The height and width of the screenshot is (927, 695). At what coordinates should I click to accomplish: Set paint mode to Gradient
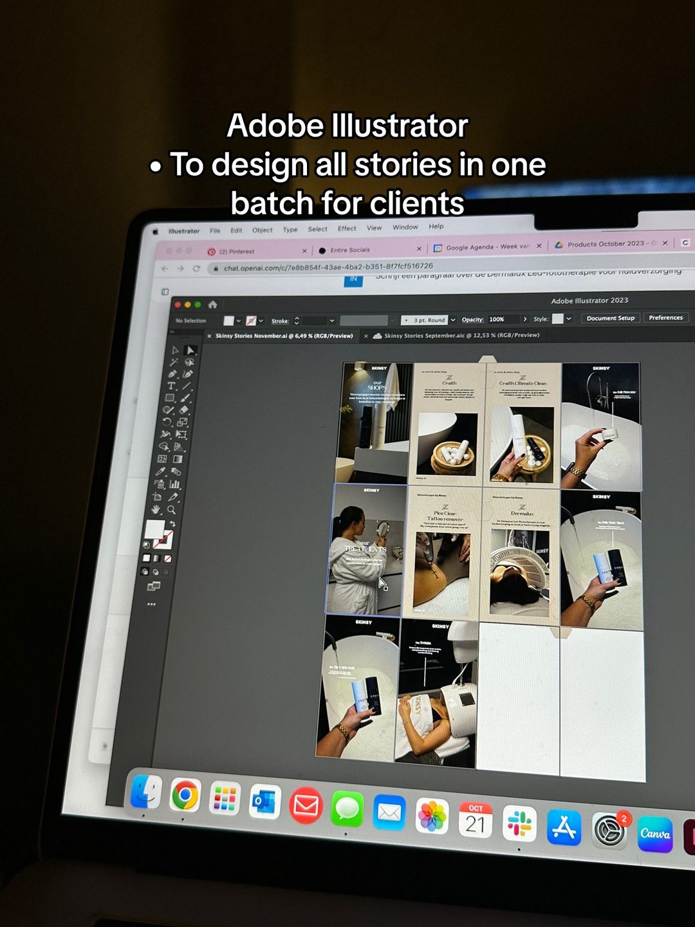point(156,558)
